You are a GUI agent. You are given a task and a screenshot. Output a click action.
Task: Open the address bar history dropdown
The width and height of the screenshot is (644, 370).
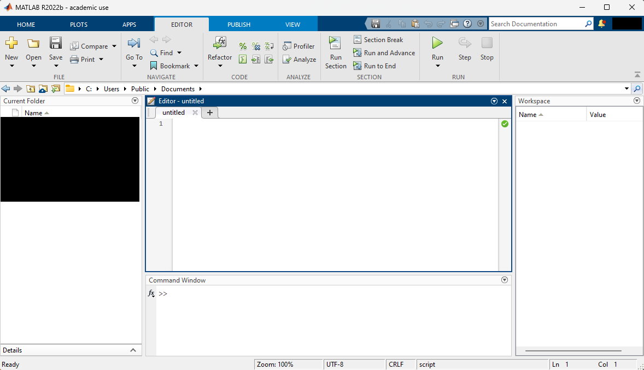[x=627, y=89]
